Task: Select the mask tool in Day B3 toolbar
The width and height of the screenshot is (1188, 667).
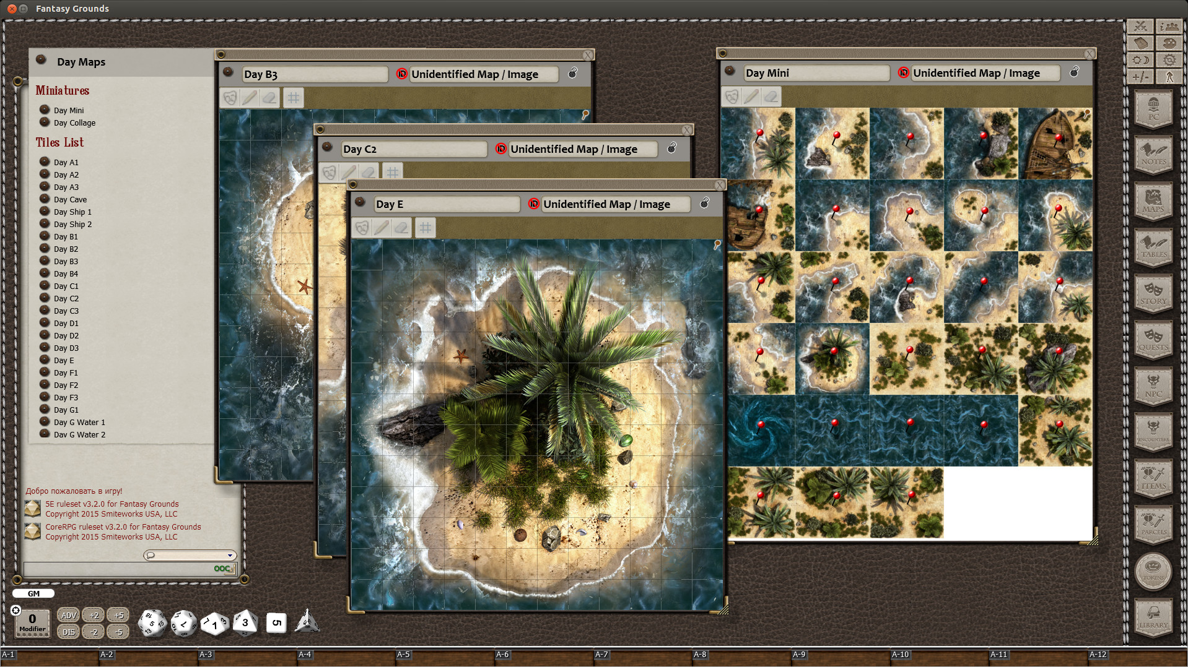Action: (x=230, y=98)
